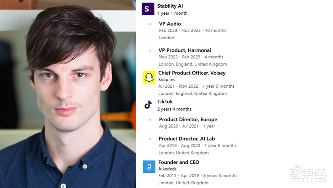The image size is (333, 188).
Task: Click the Snapchat ghost logo
Action: click(149, 77)
